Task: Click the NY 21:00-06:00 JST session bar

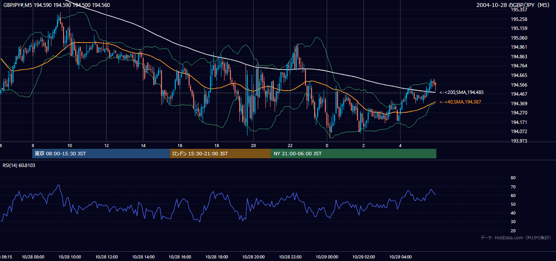Action: (354, 154)
